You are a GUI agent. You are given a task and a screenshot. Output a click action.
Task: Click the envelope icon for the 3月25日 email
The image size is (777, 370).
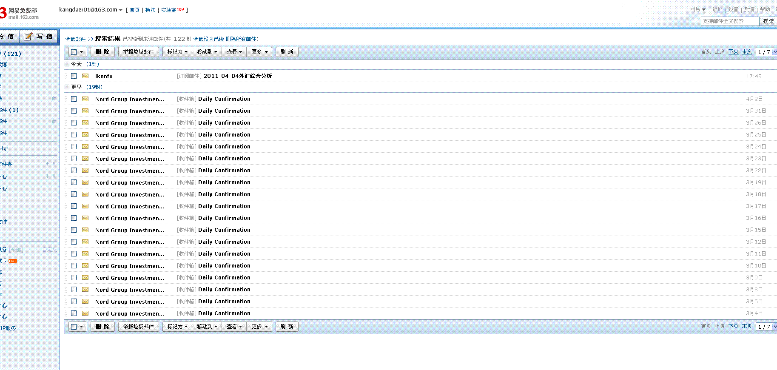85,135
